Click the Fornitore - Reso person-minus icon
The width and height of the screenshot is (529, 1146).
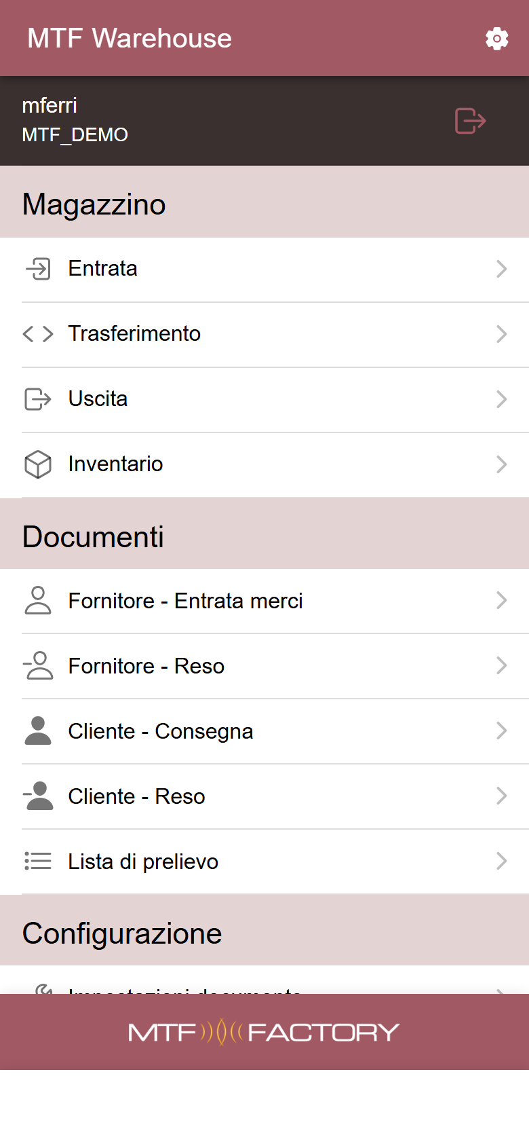(38, 665)
